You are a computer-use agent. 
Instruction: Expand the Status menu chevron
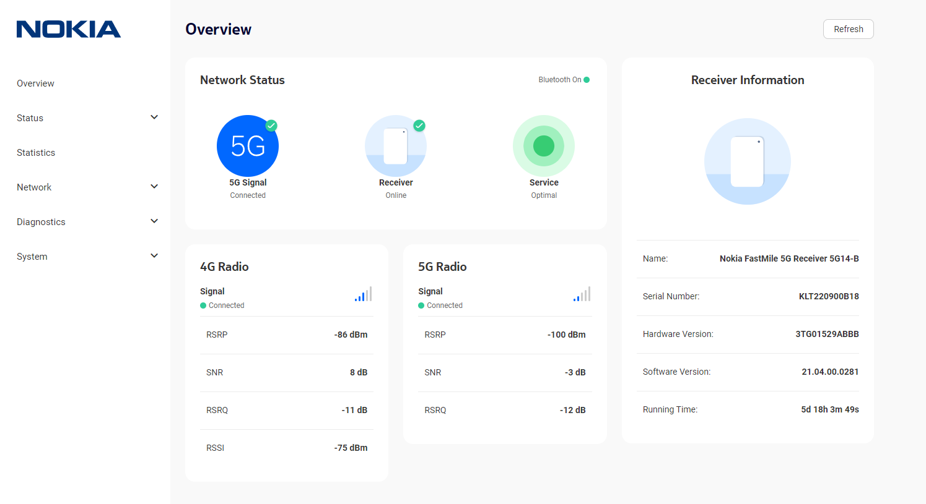click(x=154, y=117)
